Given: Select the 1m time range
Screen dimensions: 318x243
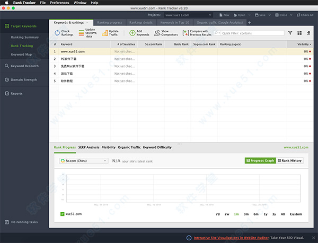Looking at the screenshot, I should tap(236, 214).
